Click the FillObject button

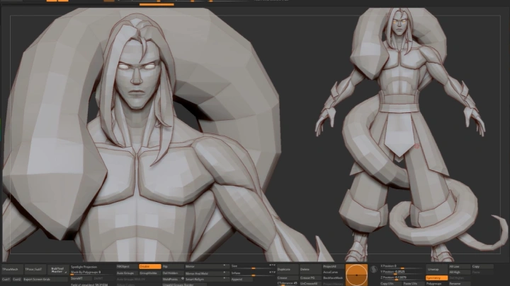click(x=127, y=266)
